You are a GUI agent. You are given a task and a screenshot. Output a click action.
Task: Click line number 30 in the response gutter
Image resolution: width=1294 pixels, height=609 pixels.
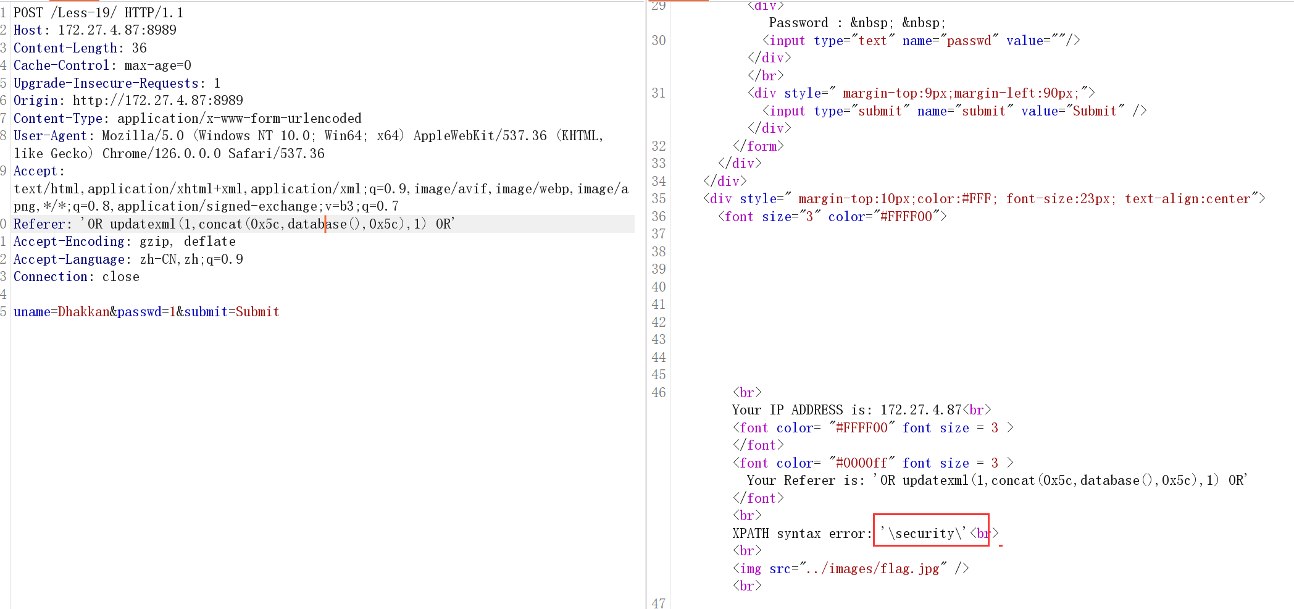pos(659,41)
